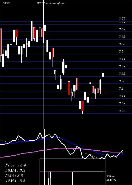Click the 12MA : 3.3 readout
Image resolution: width=132 pixels, height=185 pixels.
(x=15, y=181)
